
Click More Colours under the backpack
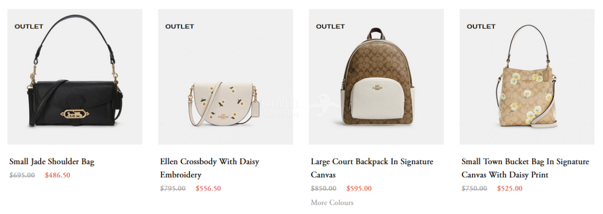point(332,202)
